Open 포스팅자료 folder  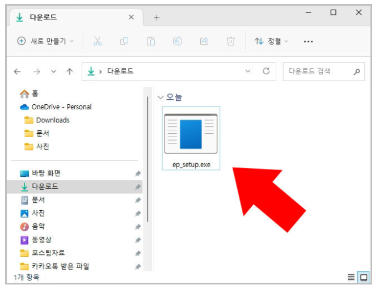[x=43, y=253]
